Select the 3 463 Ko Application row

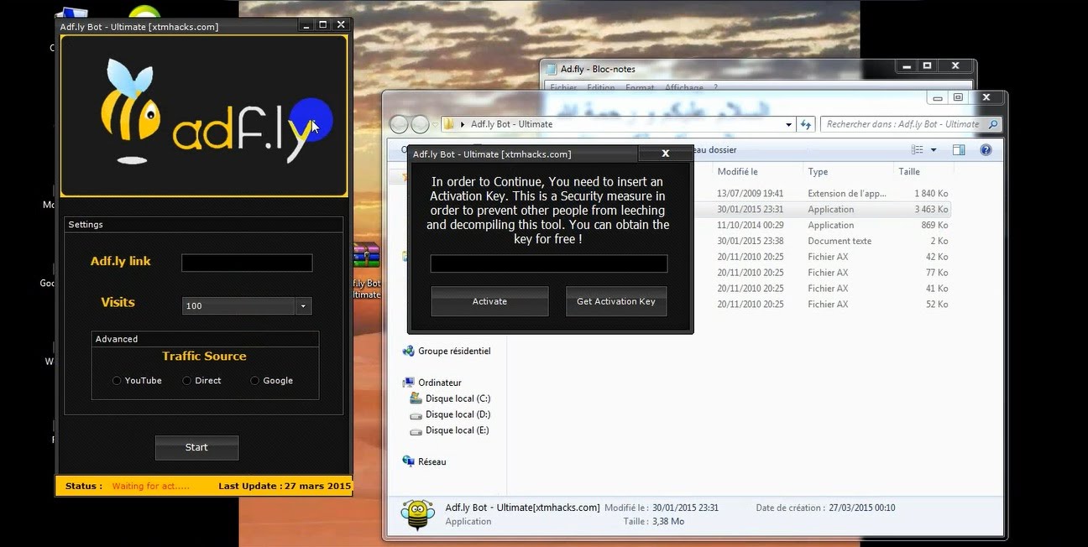[x=823, y=210]
